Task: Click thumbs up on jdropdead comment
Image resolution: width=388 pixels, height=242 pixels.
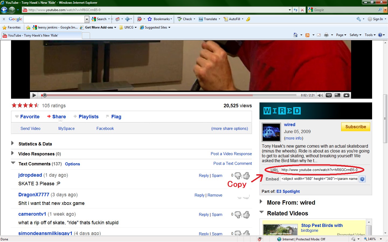Action: [246, 176]
